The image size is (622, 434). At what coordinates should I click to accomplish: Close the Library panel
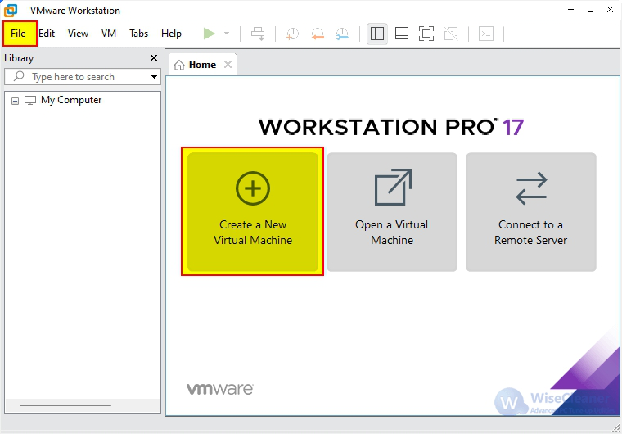tap(154, 58)
